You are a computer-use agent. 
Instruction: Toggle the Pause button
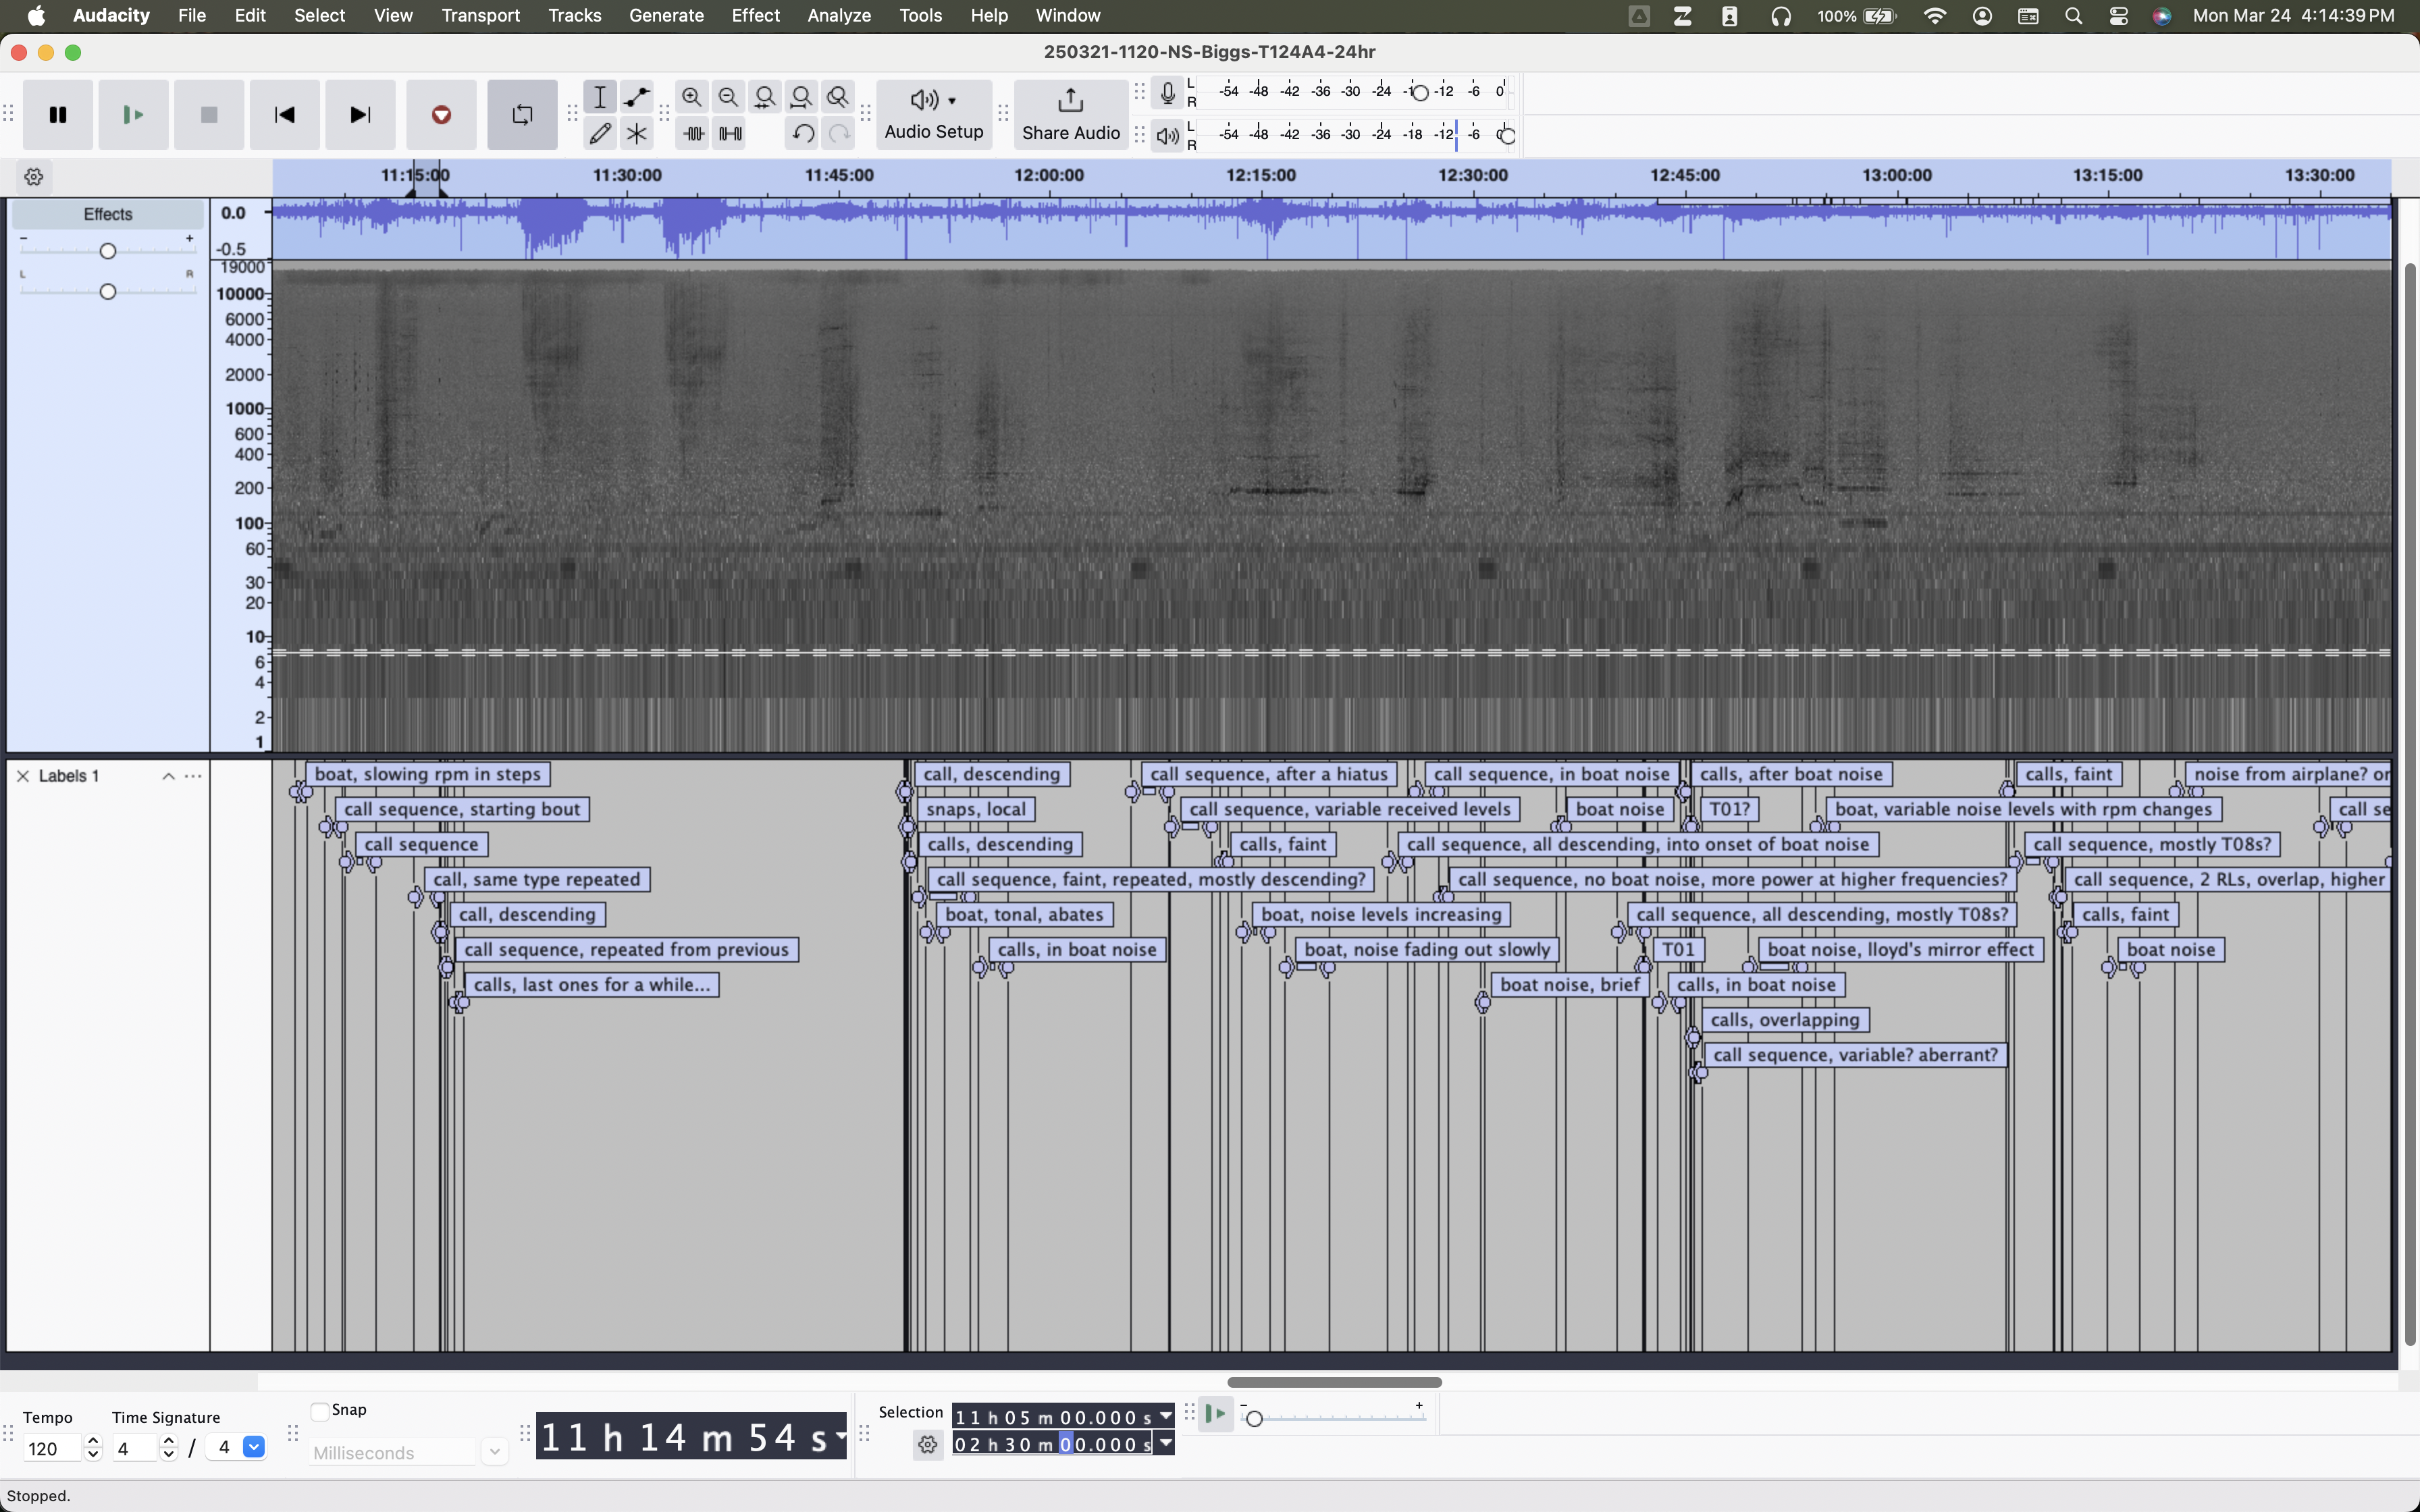[58, 115]
